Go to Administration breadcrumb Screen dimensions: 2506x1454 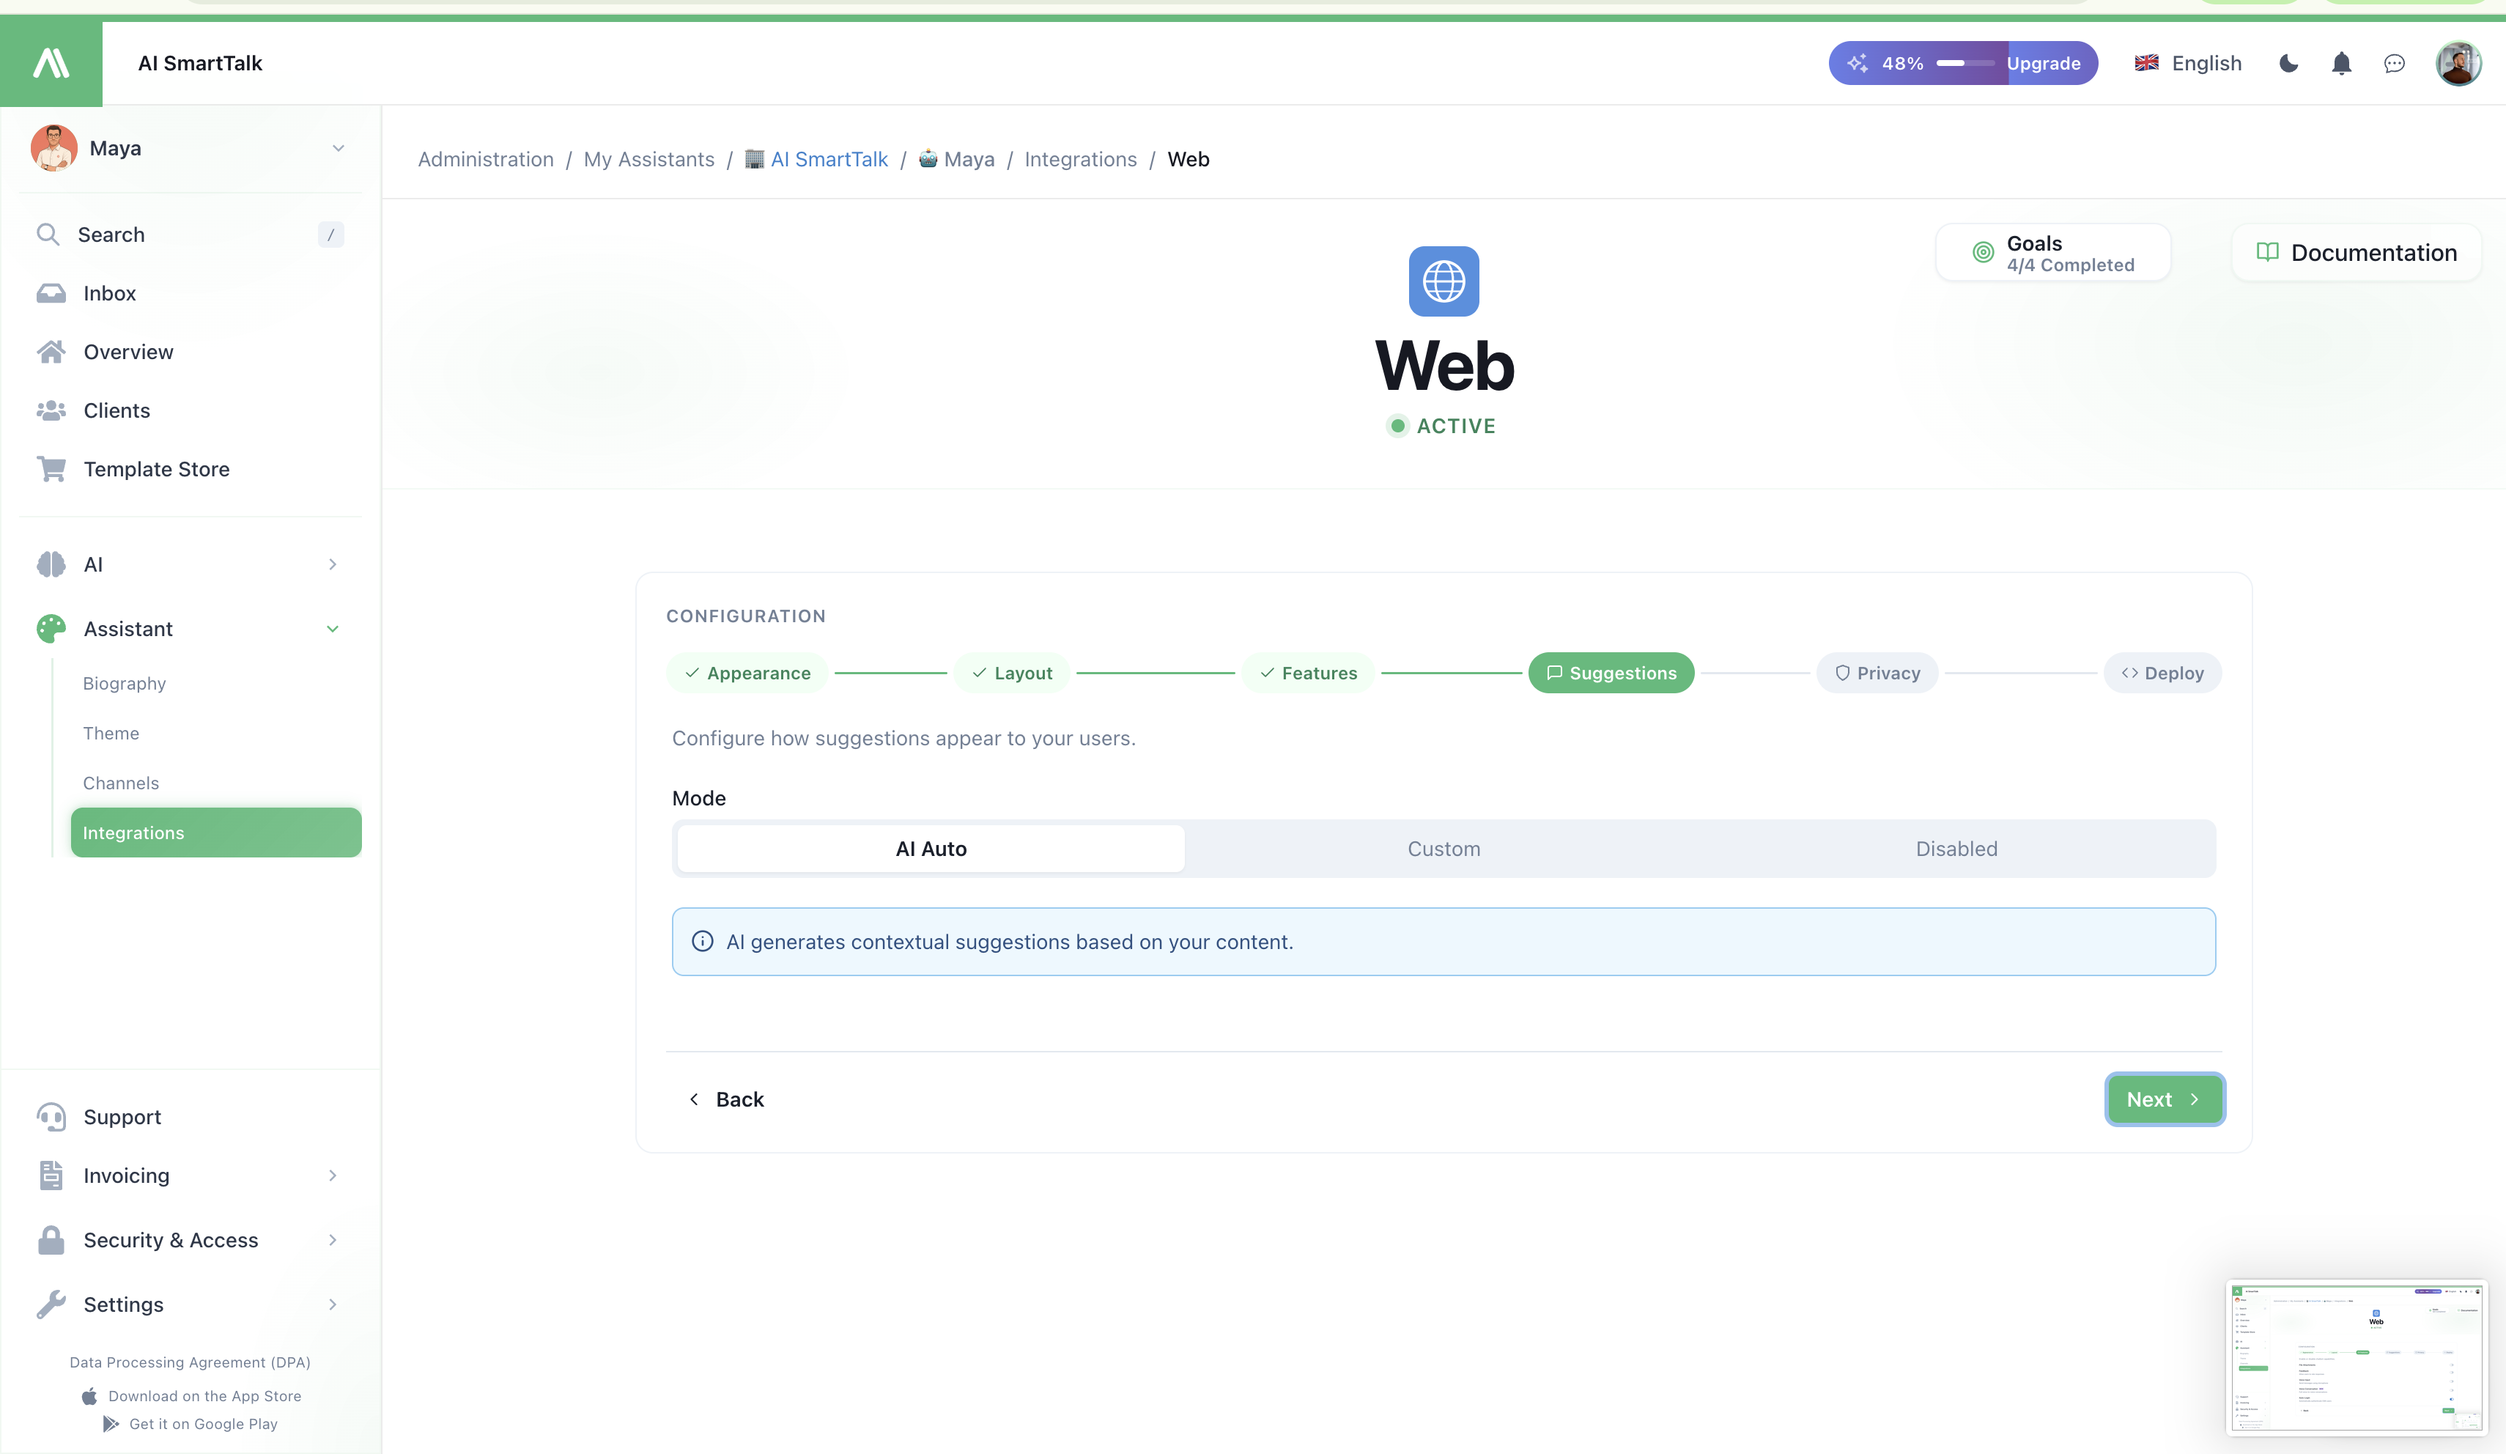(485, 159)
